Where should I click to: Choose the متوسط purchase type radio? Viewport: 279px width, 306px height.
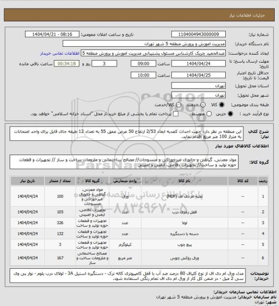pyautogui.click(x=209, y=114)
